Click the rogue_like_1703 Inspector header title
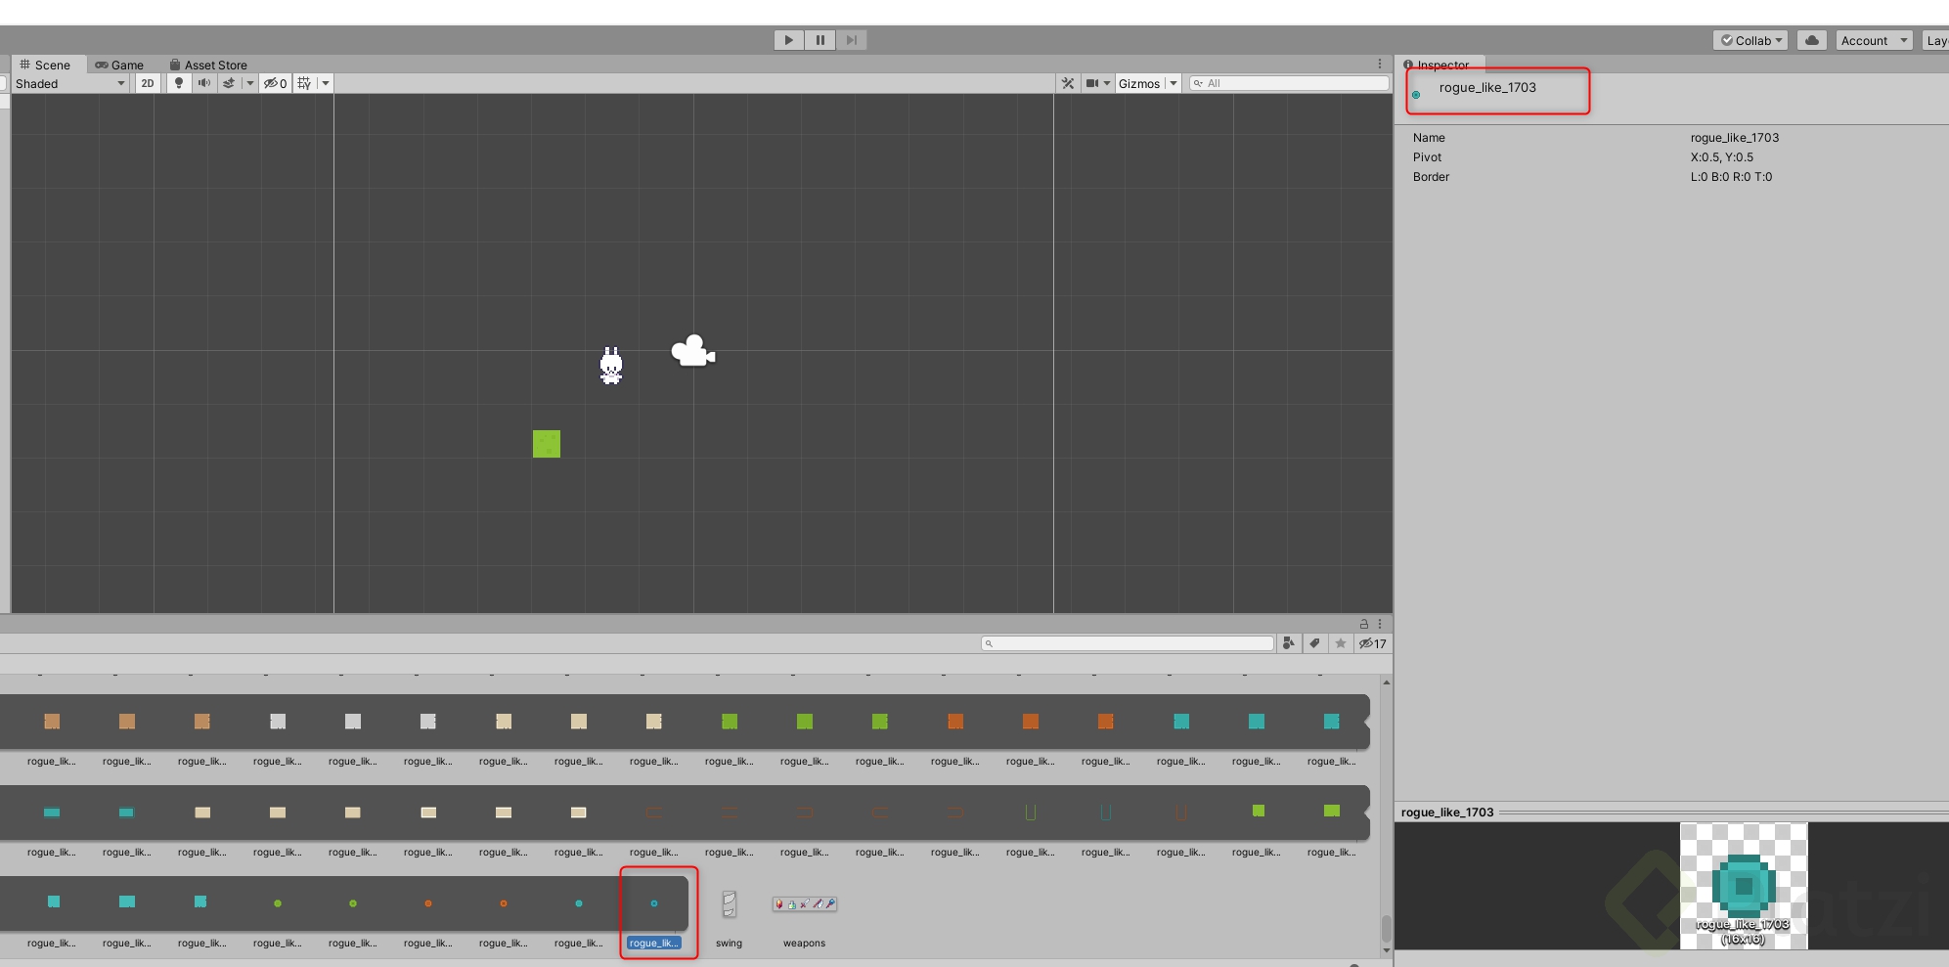This screenshot has width=1949, height=967. pos(1487,88)
